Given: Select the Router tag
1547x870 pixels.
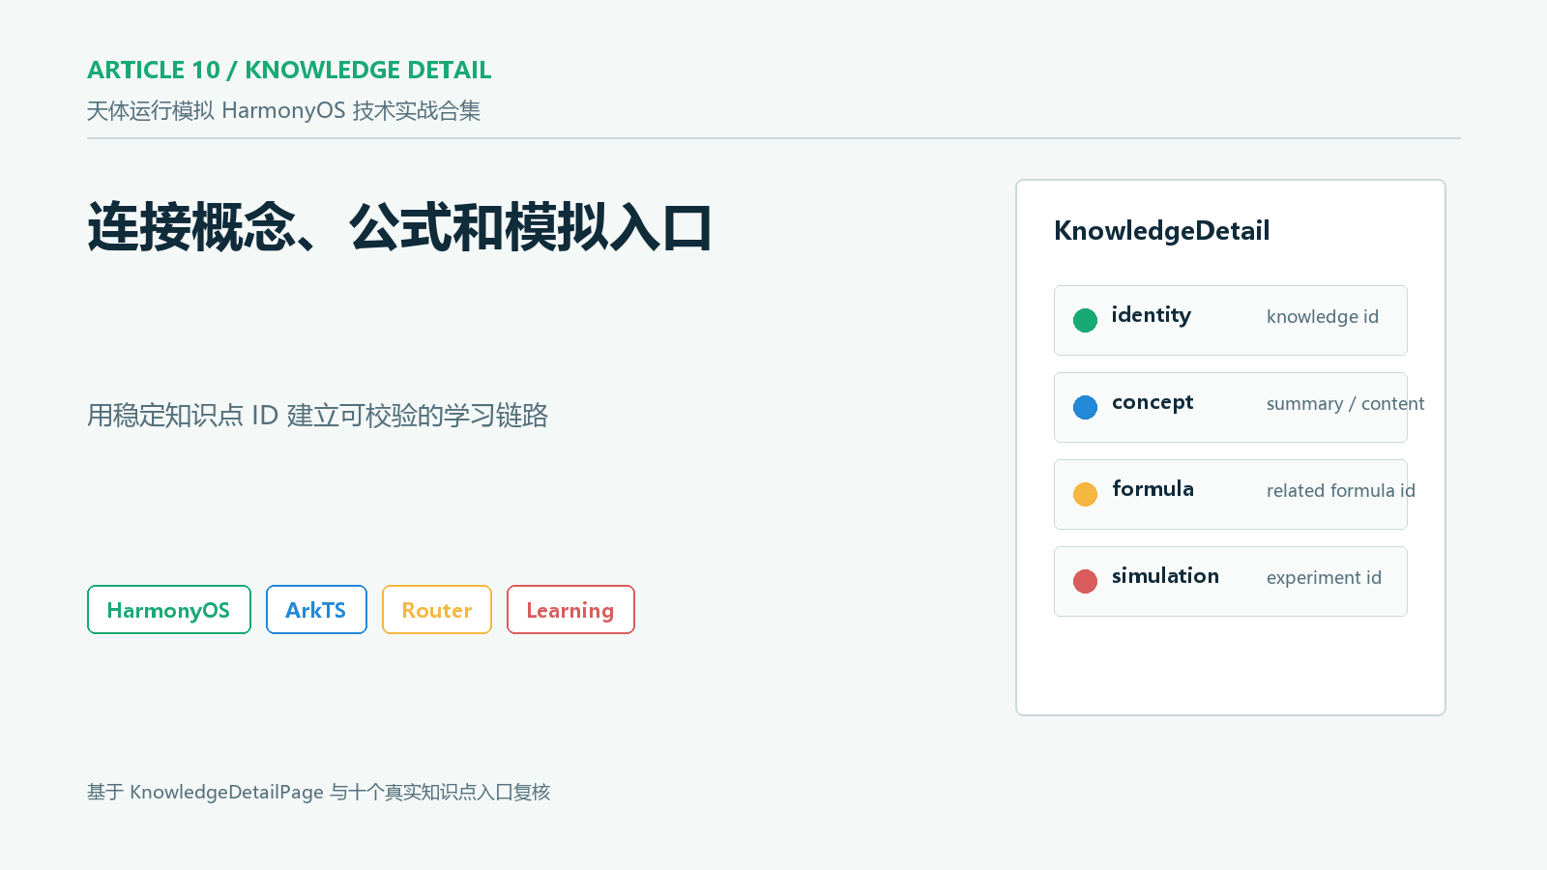Looking at the screenshot, I should point(437,610).
